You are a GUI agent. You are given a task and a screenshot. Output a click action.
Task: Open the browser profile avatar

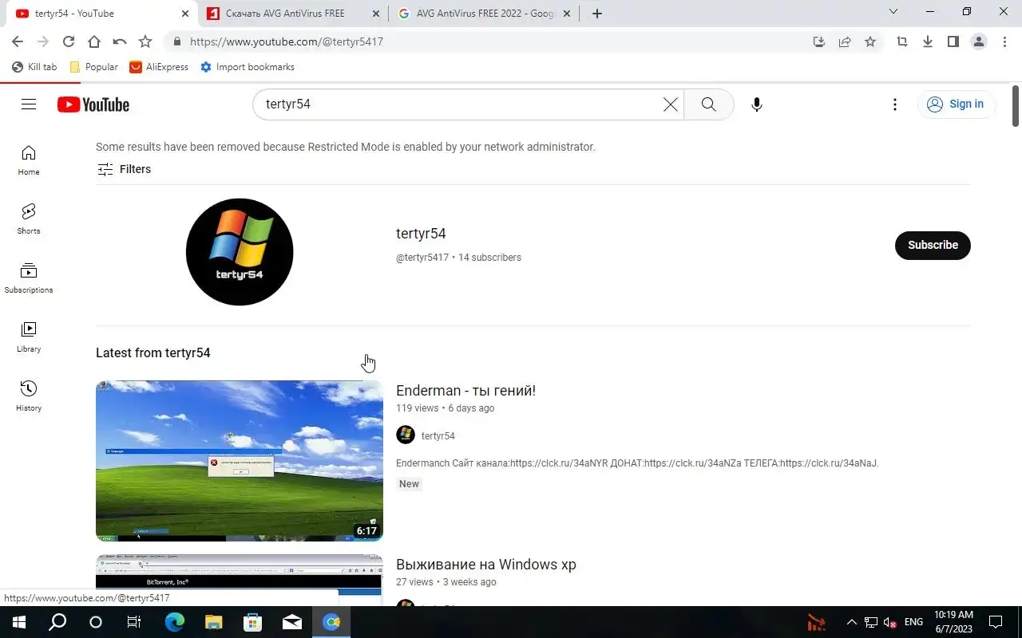point(979,41)
